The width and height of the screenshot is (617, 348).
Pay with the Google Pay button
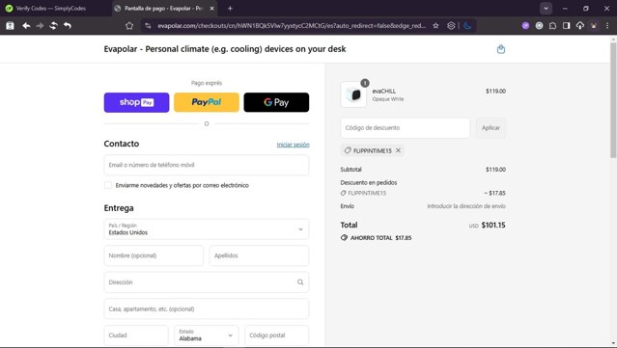276,102
